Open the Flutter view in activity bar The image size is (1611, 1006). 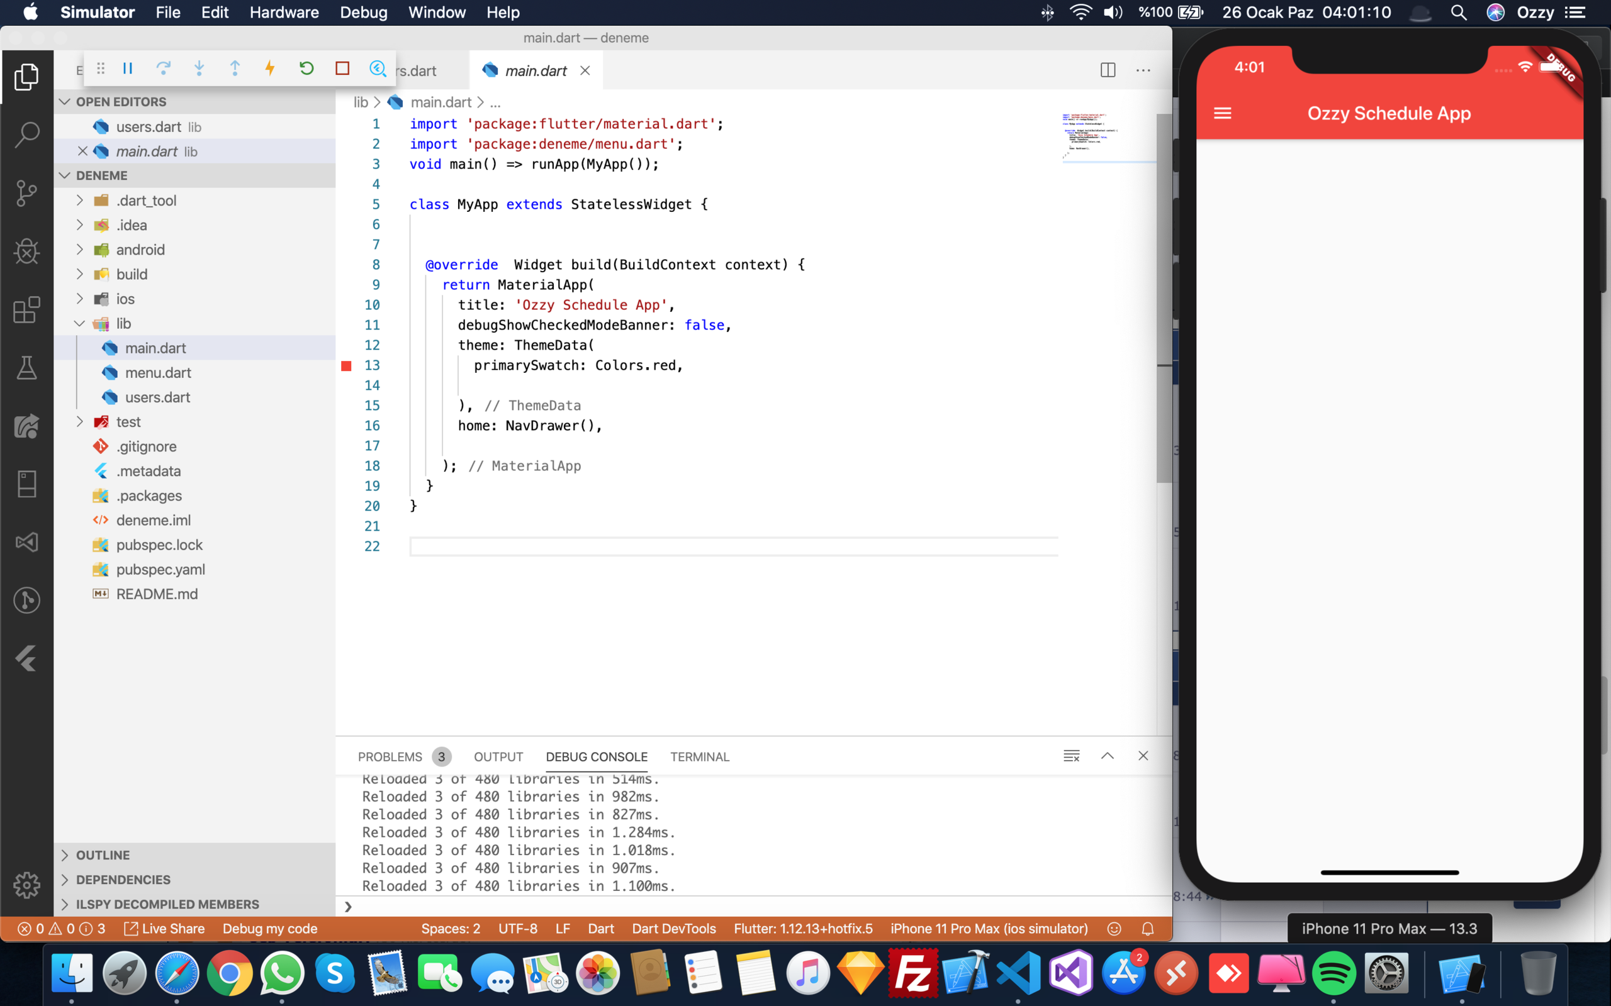26,658
